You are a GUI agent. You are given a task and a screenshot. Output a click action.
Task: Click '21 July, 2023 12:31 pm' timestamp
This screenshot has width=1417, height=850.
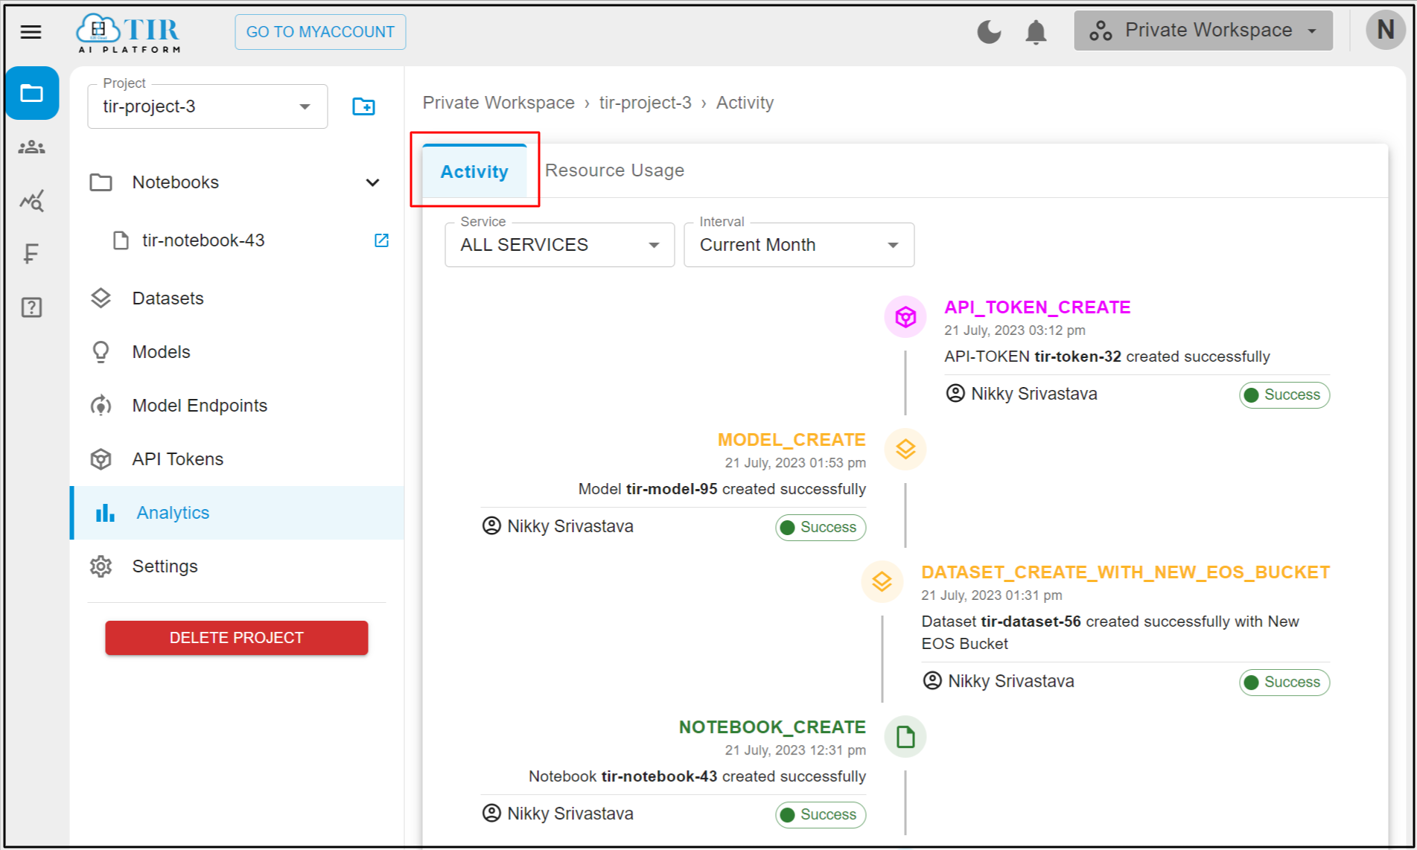(x=795, y=750)
